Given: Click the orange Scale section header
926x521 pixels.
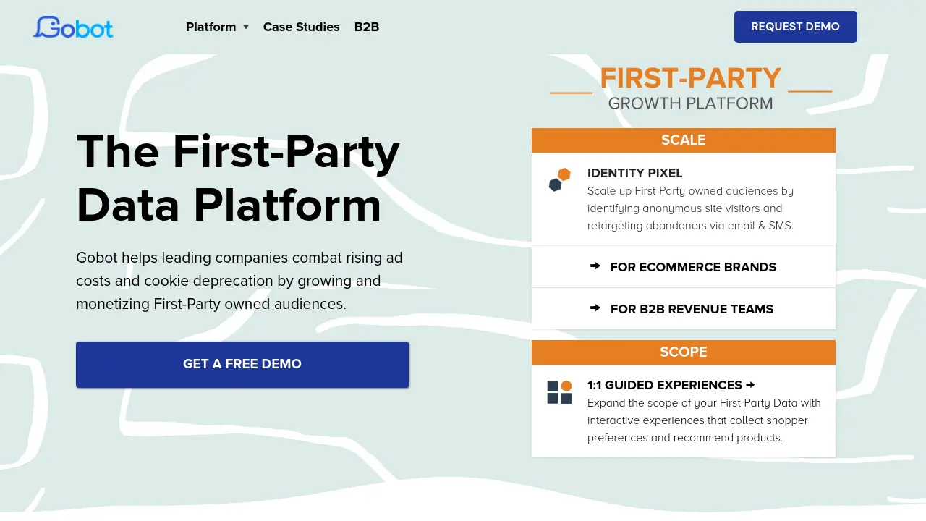Looking at the screenshot, I should coord(684,140).
